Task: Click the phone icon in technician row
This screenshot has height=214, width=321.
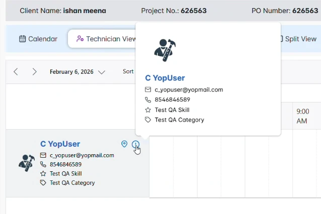Action: click(43, 165)
